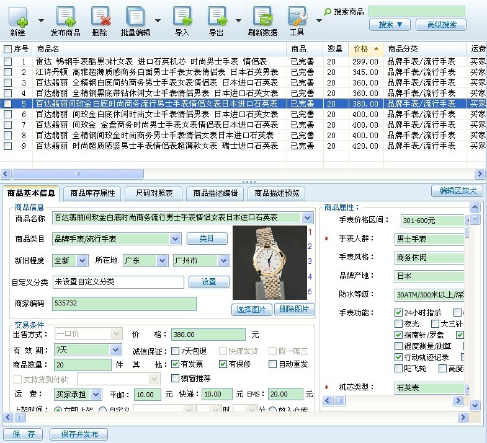
Task: Open the 批量编辑 batch edit tool
Action: pos(135,17)
